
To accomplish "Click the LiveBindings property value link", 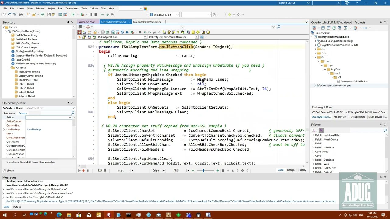I will coord(34,130).
